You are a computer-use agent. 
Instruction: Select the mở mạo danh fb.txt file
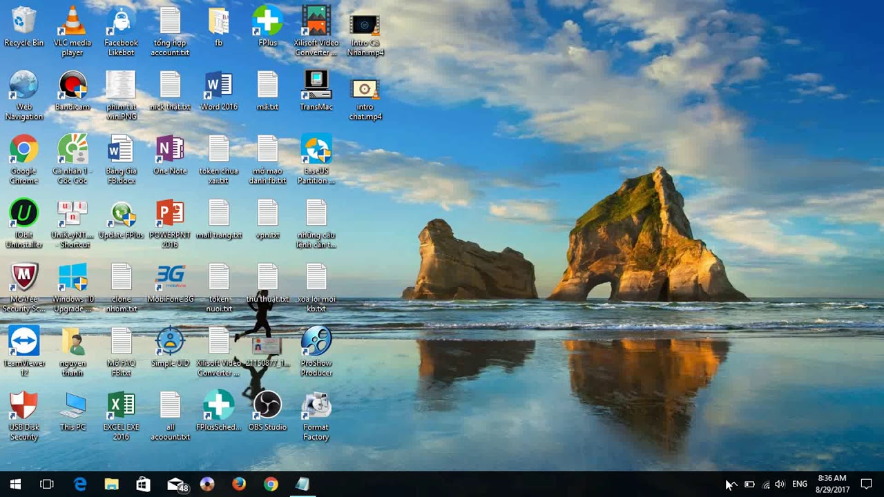[x=267, y=159]
